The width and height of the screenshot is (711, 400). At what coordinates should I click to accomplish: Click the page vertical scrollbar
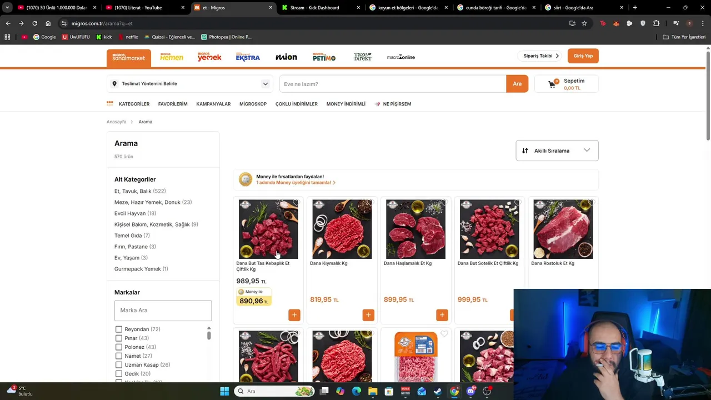[708, 94]
